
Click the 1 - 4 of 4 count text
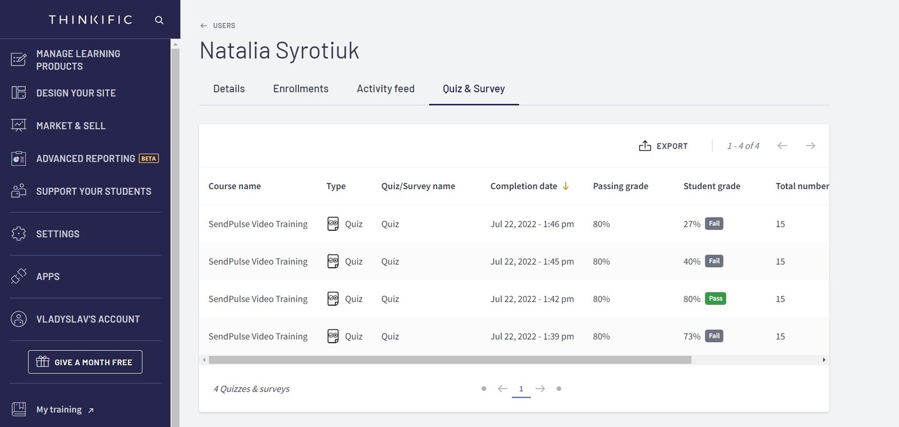[743, 146]
